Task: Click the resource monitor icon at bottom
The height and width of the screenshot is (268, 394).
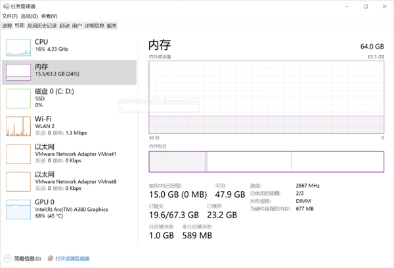Action: [x=50, y=259]
